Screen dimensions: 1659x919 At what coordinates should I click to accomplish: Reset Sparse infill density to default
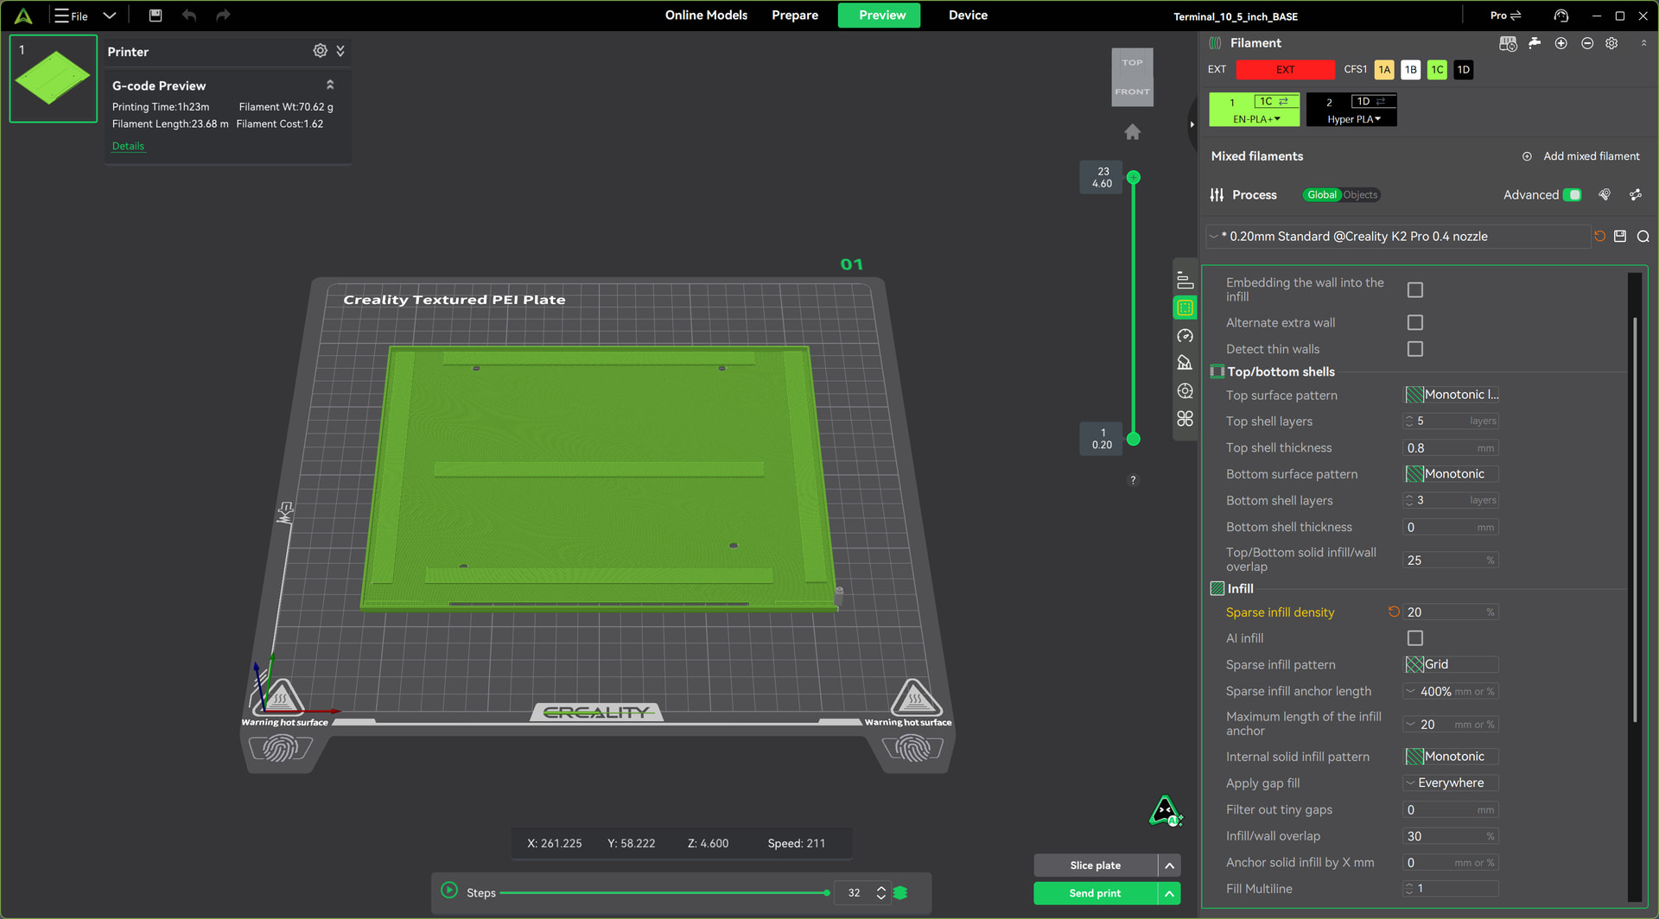[x=1393, y=612]
